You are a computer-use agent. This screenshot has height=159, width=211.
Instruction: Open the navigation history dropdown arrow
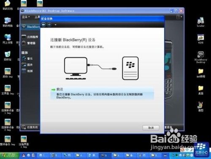[56, 25]
